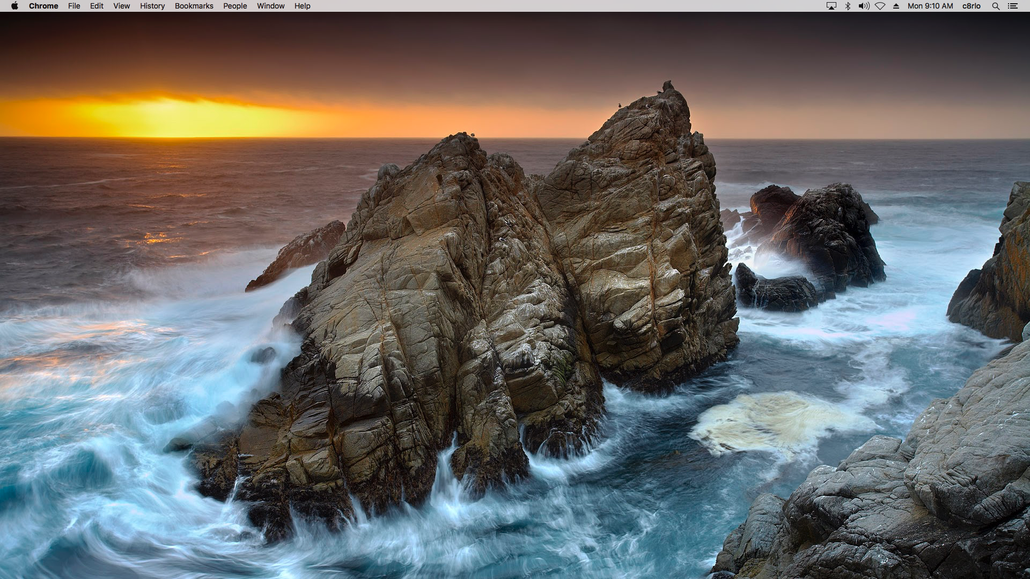Viewport: 1030px width, 579px height.
Task: Open the Help menu
Action: tap(302, 6)
